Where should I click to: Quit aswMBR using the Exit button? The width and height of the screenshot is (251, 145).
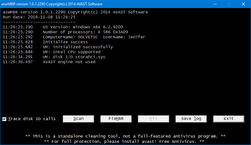pos(228,119)
